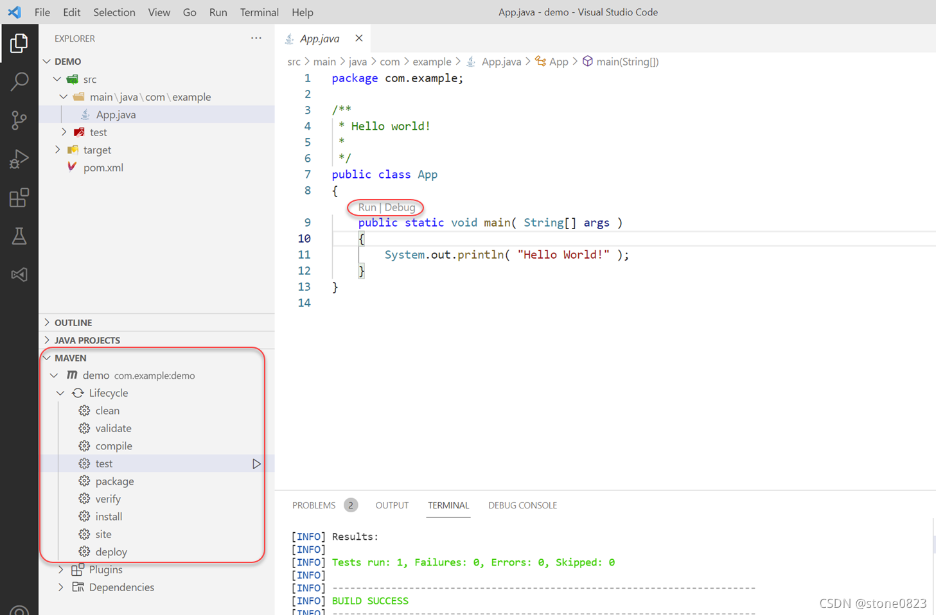Switch to the PROBLEMS panel tab
This screenshot has height=615, width=936.
click(313, 505)
